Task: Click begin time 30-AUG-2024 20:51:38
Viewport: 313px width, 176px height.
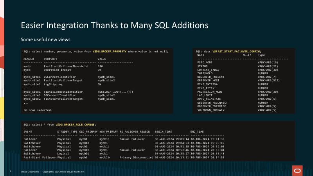Action: [x=172, y=147]
